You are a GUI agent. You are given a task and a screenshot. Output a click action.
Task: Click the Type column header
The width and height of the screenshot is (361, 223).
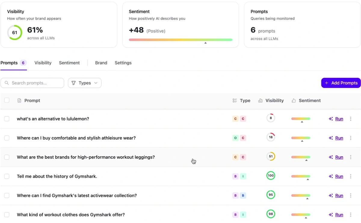point(242,101)
